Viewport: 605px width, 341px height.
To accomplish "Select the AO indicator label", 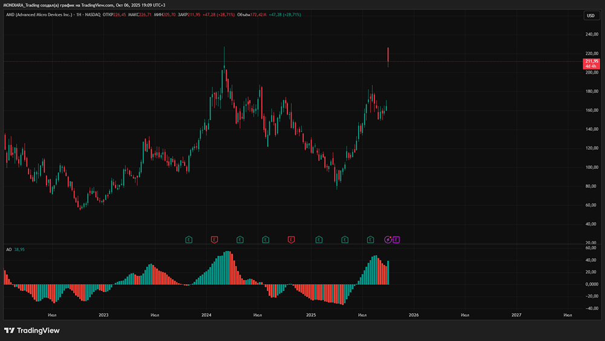I will pos(9,249).
